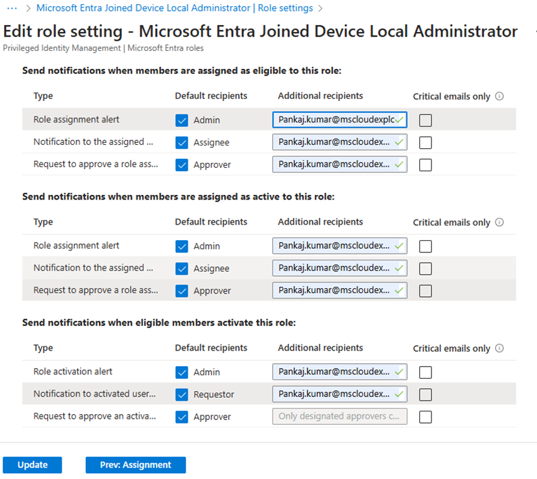The height and width of the screenshot is (479, 537).
Task: Uncheck Requestor for activated user notification
Action: pos(181,394)
